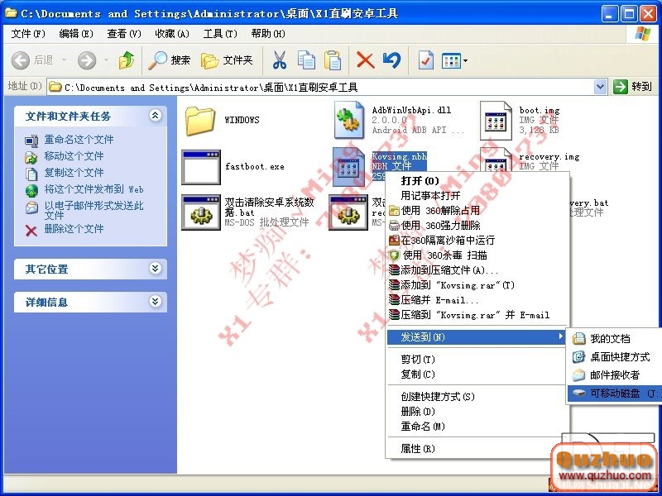The image size is (662, 496).
Task: Open the 文件(F) menu
Action: tap(28, 34)
